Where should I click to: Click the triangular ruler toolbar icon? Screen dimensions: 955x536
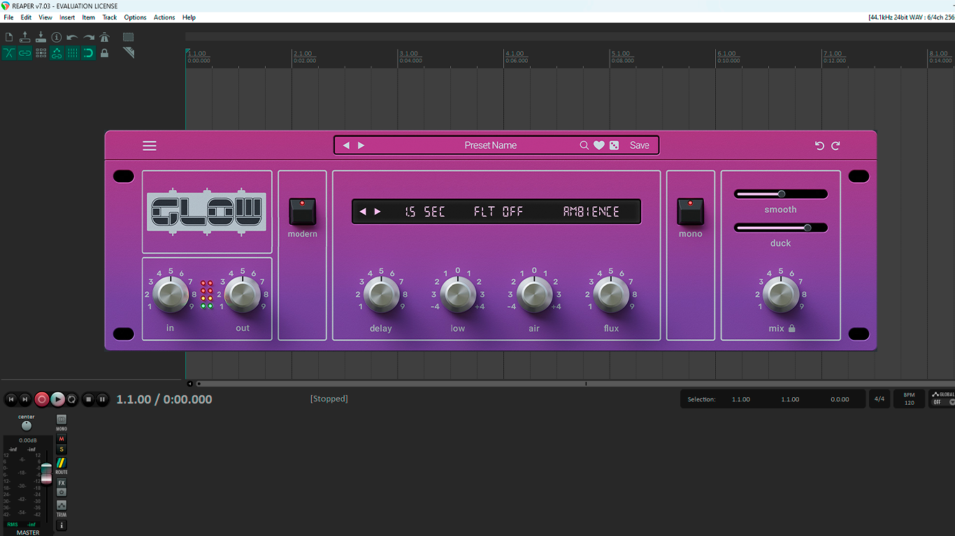pos(129,52)
